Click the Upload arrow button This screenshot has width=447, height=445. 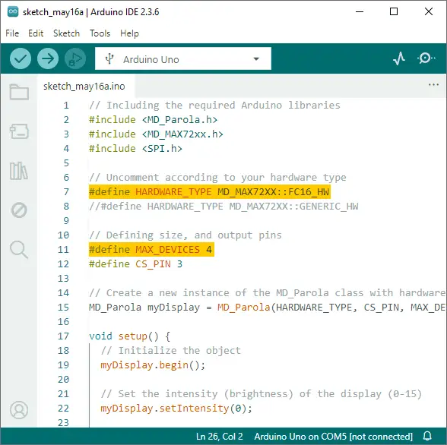coord(48,58)
